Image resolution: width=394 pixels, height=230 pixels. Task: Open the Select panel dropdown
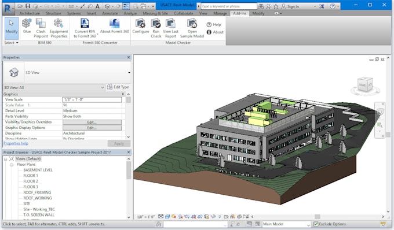tap(12, 43)
